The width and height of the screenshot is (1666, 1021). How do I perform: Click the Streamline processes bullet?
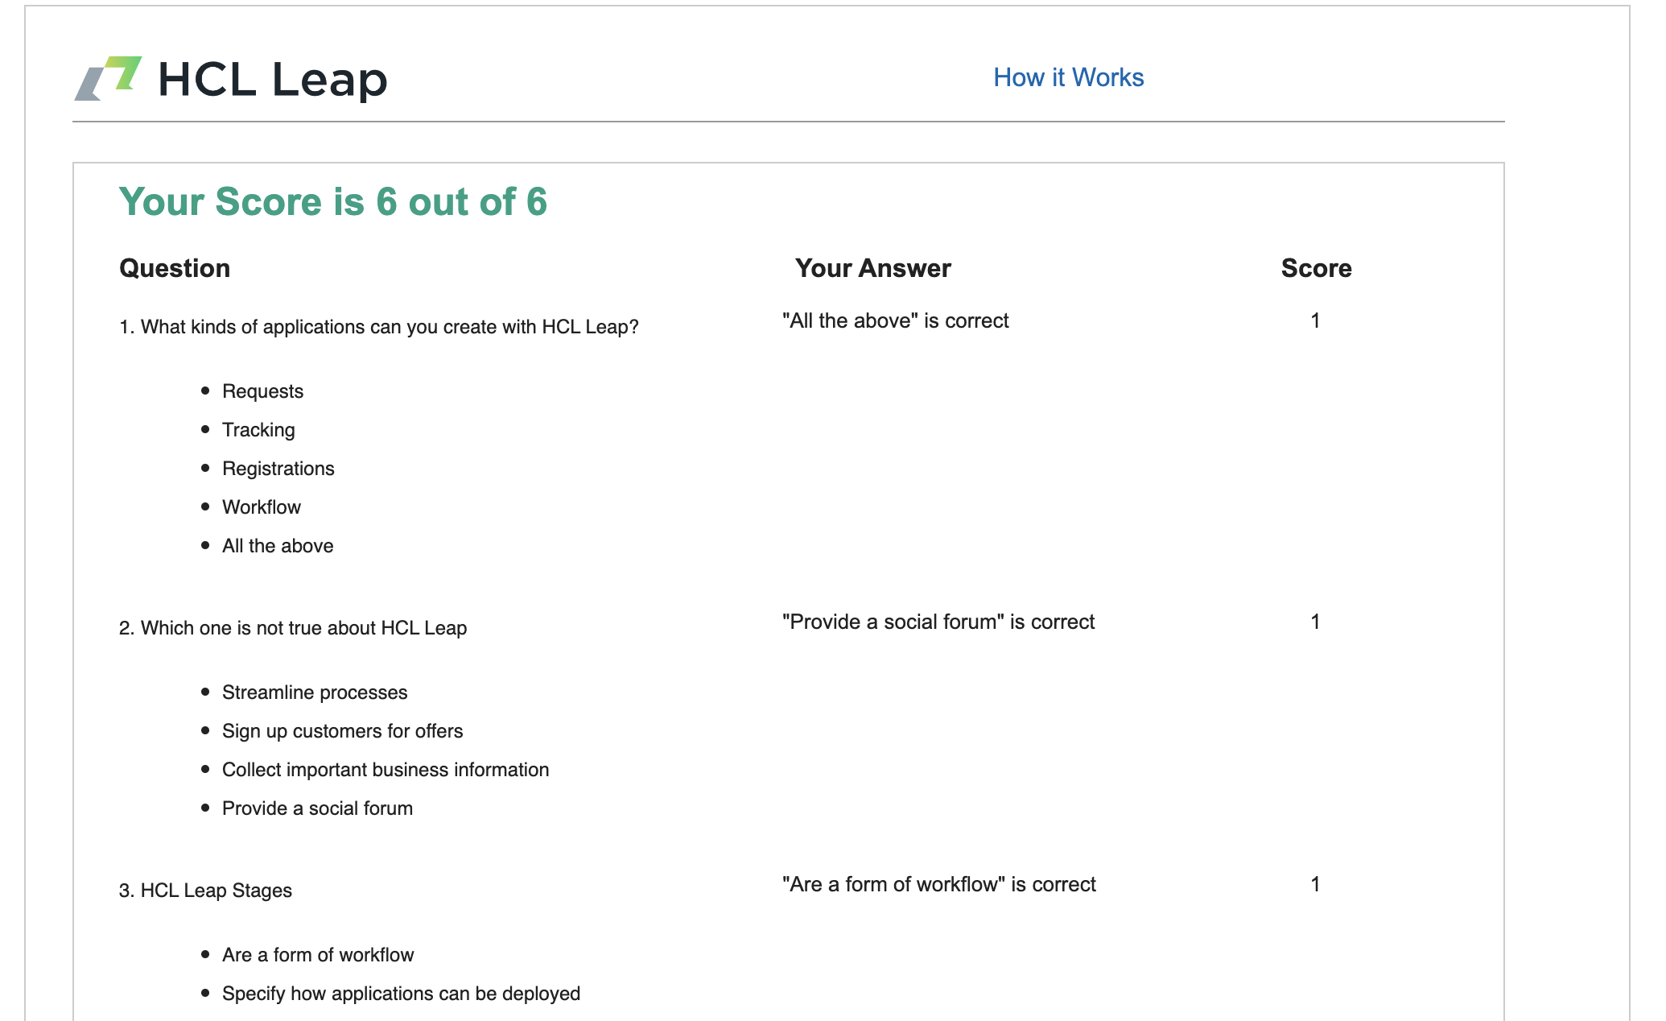pos(315,692)
